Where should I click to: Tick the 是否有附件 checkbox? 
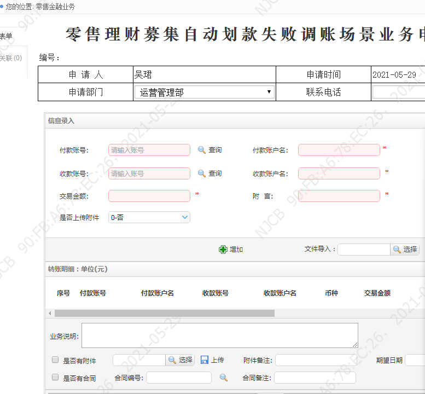click(55, 360)
